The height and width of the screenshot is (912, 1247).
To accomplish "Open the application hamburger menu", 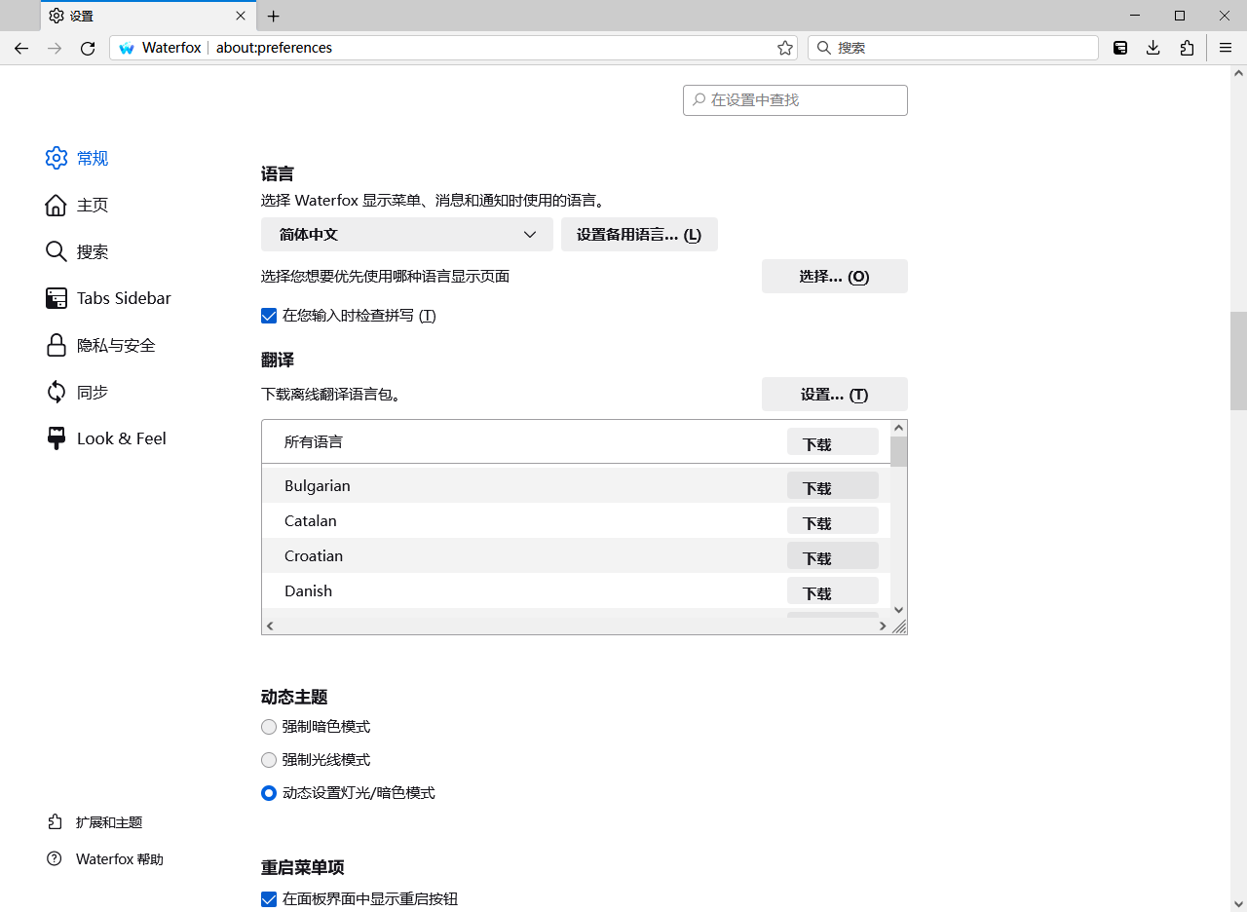I will pos(1226,48).
